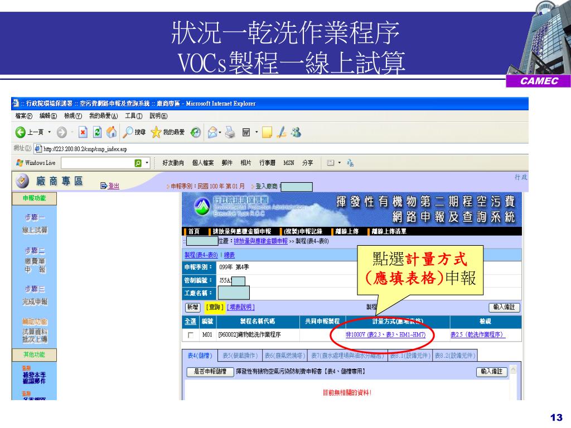Click the Windows Live logo icon
The height and width of the screenshot is (428, 571).
[x=20, y=163]
